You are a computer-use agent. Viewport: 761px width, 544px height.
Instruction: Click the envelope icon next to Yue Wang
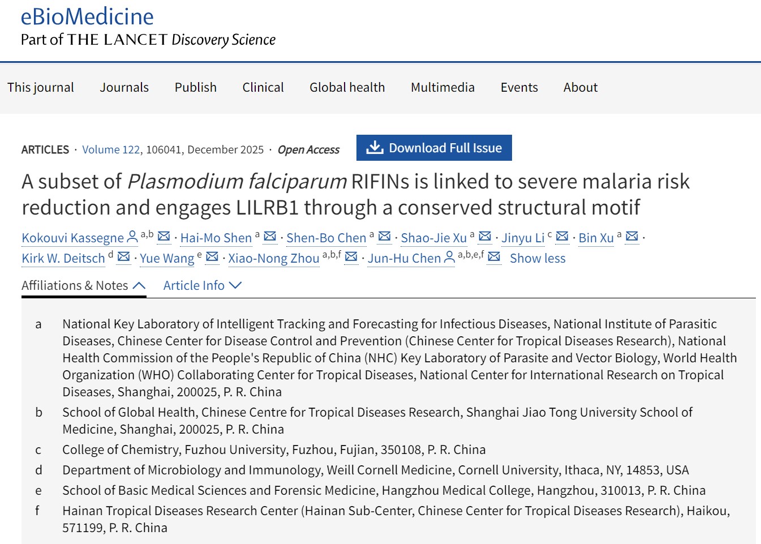pos(212,257)
